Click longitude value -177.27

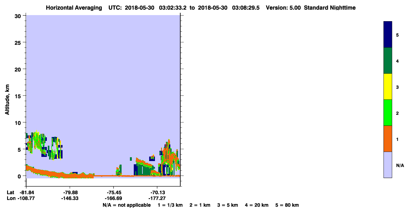click(x=157, y=198)
